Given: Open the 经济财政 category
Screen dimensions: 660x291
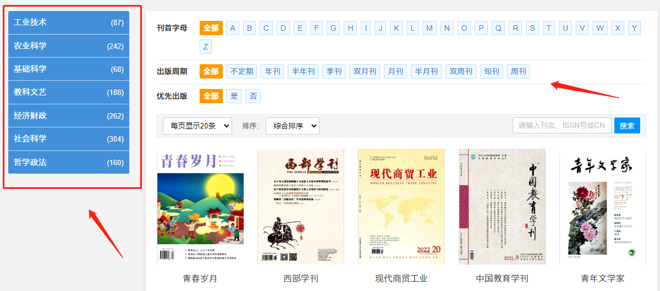Looking at the screenshot, I should tap(69, 116).
